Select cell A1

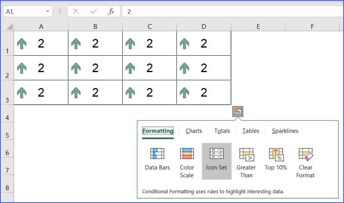[x=41, y=43]
